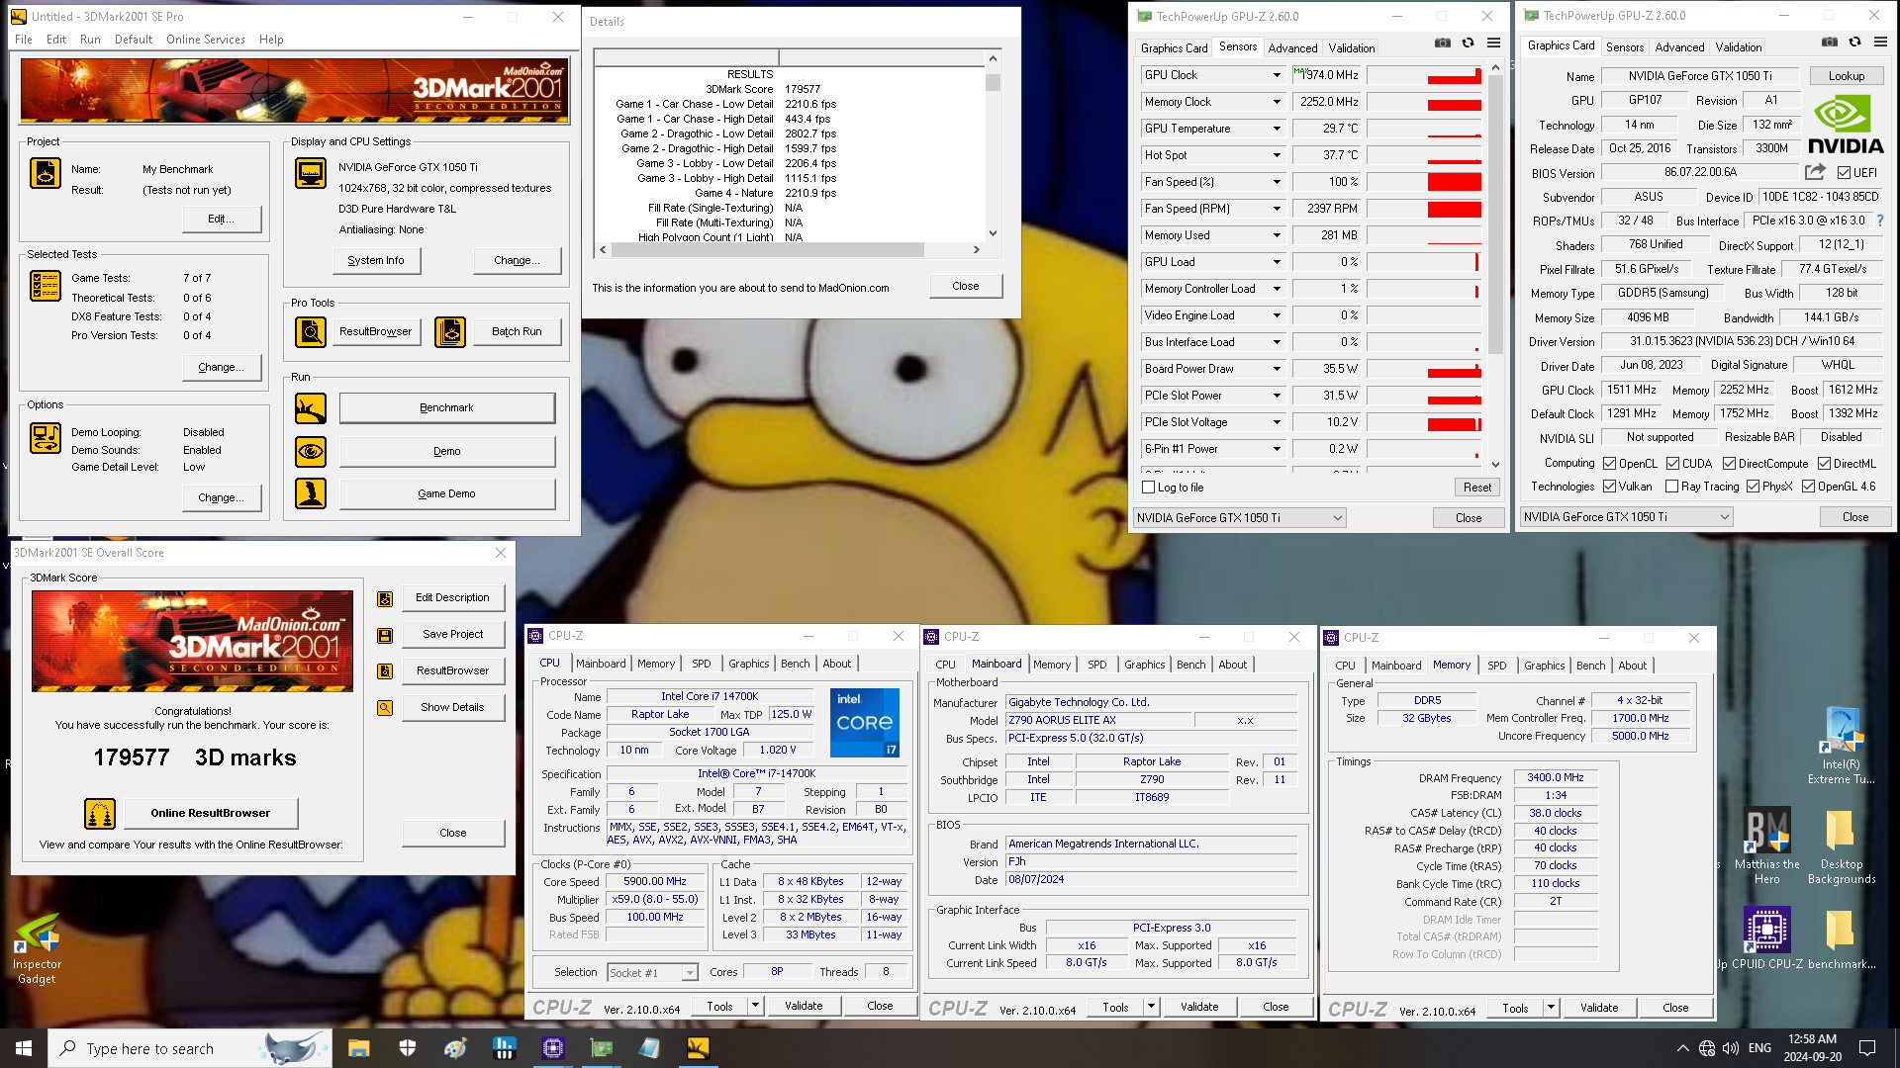This screenshot has height=1068, width=1900.
Task: Open CPUID CPU-Z desktop shortcut
Action: coord(1766,938)
